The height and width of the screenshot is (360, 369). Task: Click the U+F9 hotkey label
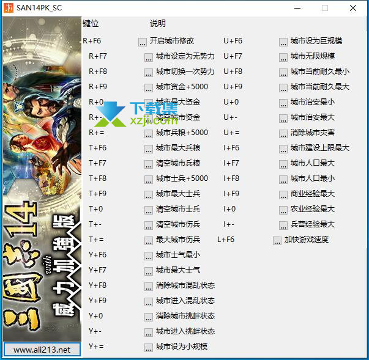233,87
